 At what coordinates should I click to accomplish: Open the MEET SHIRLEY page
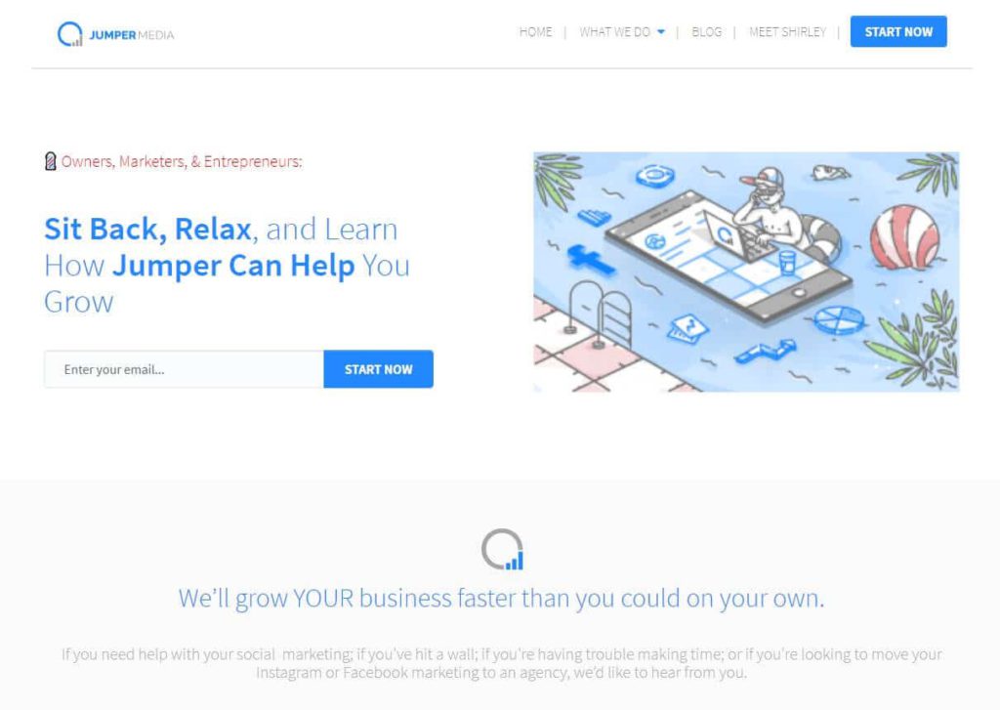pos(788,32)
